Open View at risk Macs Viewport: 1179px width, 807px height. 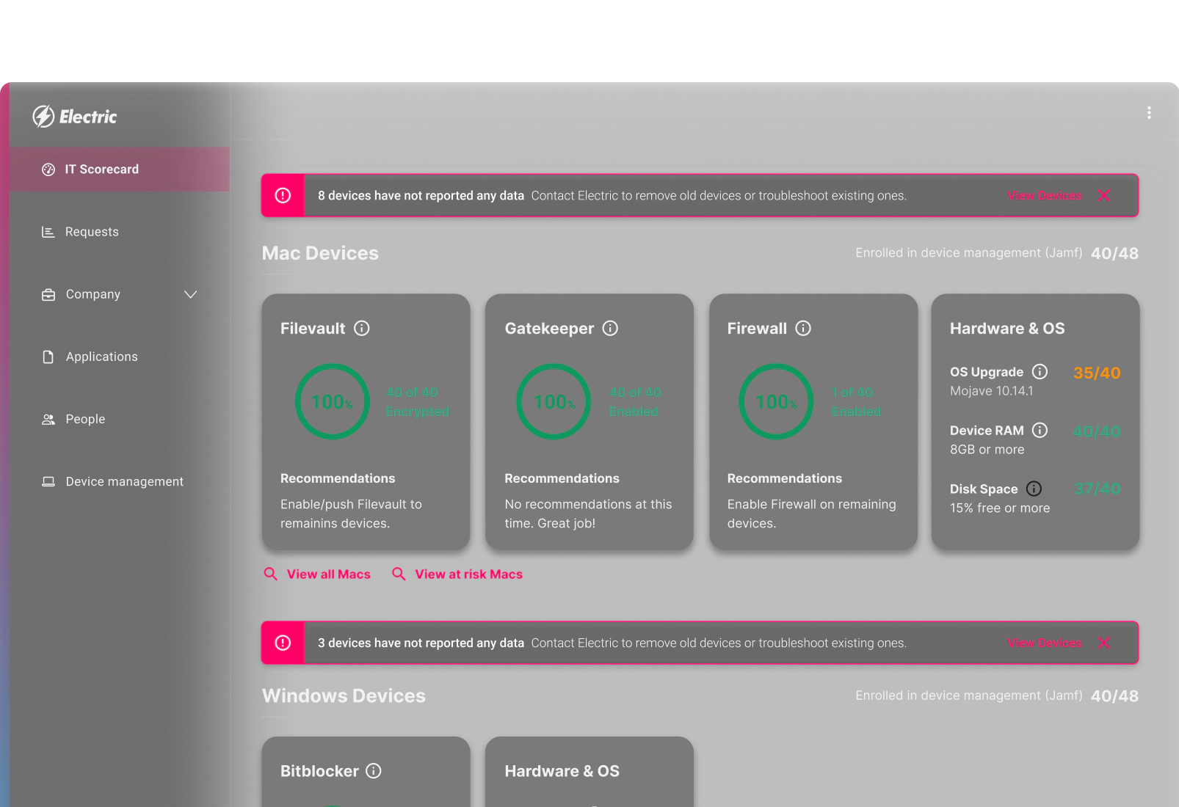(x=468, y=574)
